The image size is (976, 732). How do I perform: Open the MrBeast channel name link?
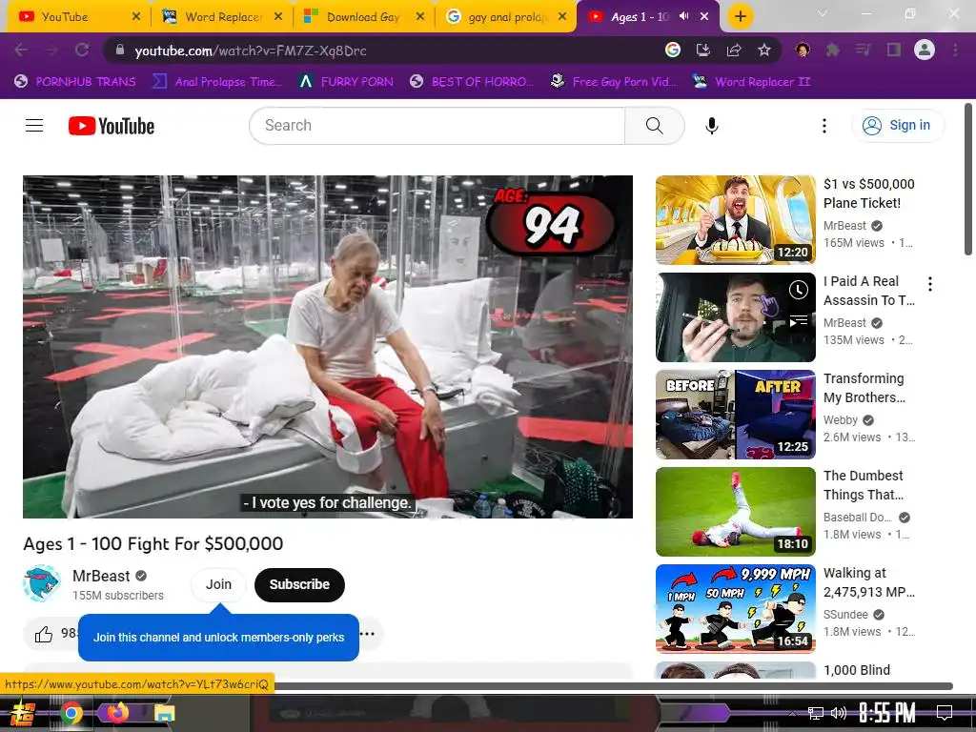click(101, 576)
